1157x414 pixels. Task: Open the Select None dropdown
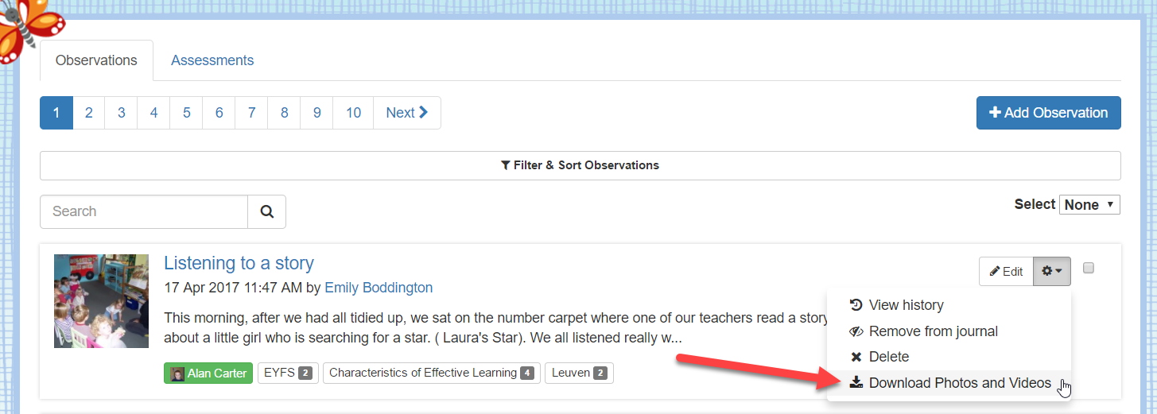point(1089,205)
